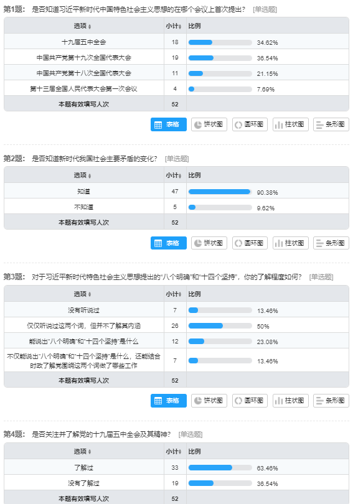
Task: Sort question 1 by the 选项 column arrow
Action: [x=90, y=26]
